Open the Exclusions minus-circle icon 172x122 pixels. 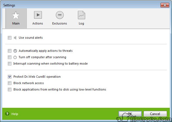pyautogui.click(x=60, y=15)
